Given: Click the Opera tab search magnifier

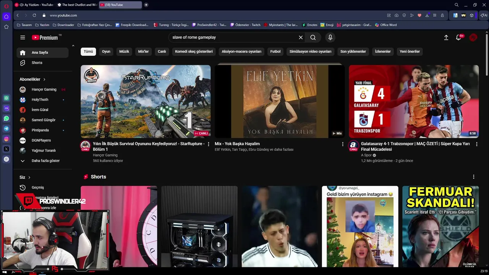Looking at the screenshot, I should pos(457,5).
